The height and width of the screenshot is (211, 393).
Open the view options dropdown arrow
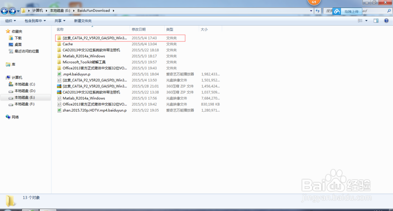pos(366,21)
